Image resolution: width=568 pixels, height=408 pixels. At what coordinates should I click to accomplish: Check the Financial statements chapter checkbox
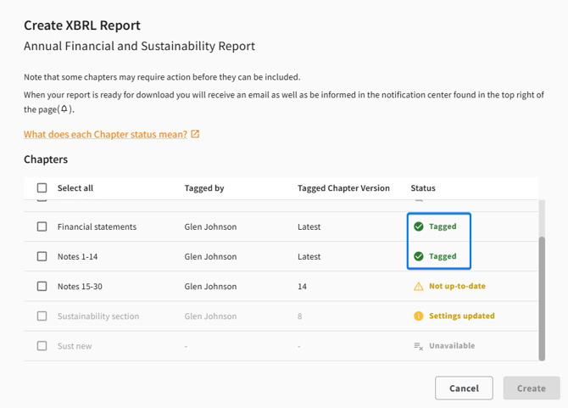coord(42,226)
